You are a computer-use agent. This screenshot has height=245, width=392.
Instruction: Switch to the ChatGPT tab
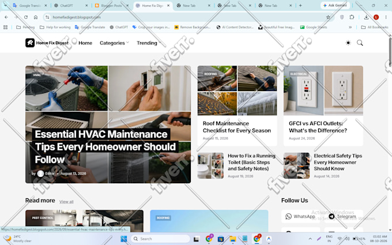66,6
